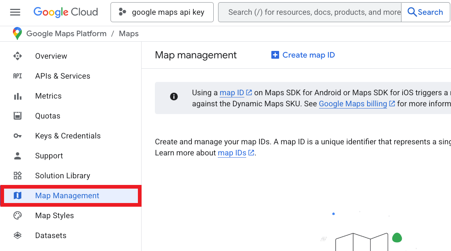Click the Overview sidebar icon
Viewport: 451px width, 251px height.
(x=17, y=56)
